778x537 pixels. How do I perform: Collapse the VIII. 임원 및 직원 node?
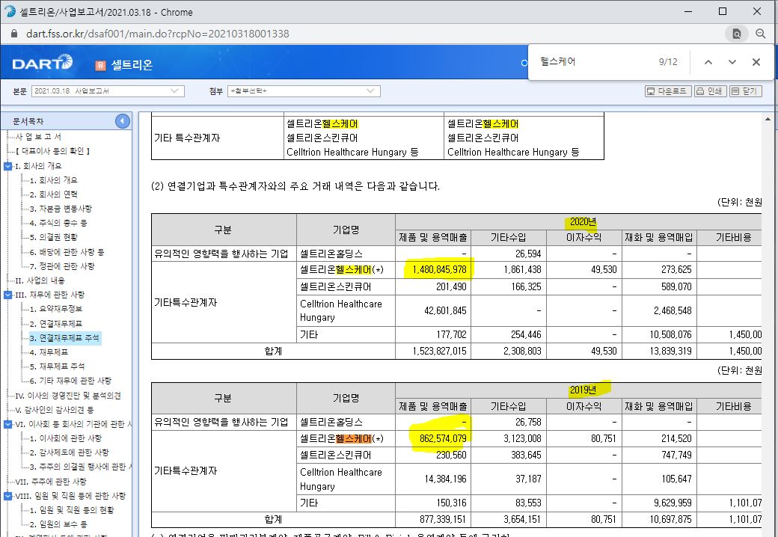[x=7, y=496]
